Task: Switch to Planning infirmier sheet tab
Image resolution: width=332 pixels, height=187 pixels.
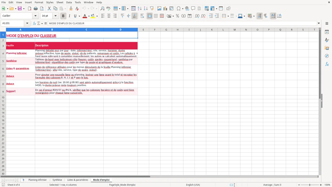Action: point(38,180)
